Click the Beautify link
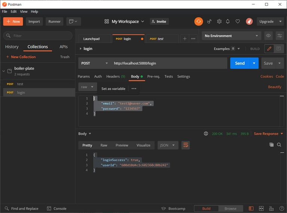 (x=275, y=87)
